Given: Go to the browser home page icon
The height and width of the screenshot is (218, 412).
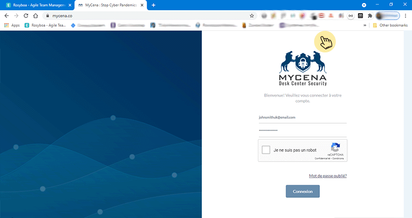Looking at the screenshot, I should [35, 15].
